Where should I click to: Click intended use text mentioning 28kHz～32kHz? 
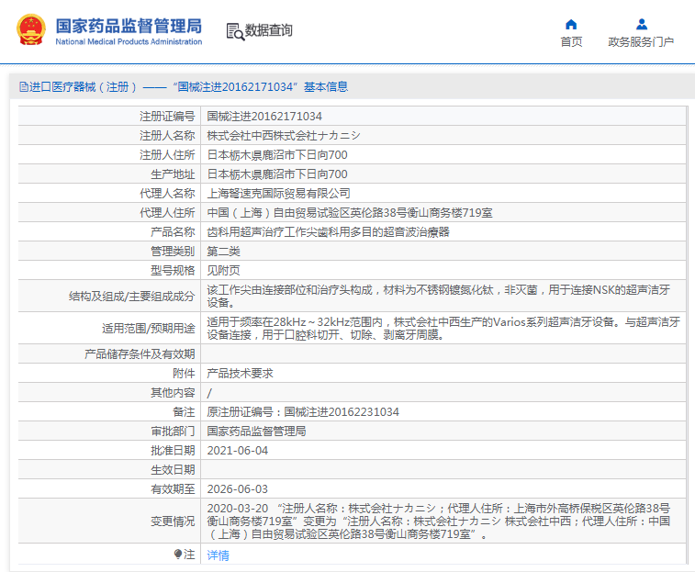pos(443,328)
